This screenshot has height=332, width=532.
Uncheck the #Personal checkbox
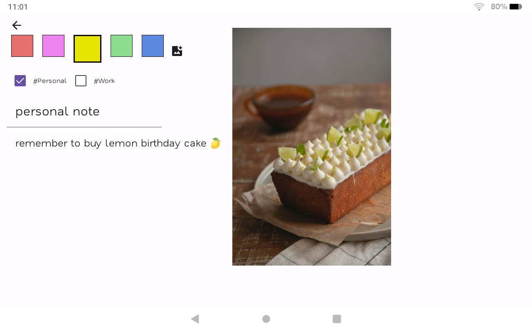pyautogui.click(x=20, y=81)
